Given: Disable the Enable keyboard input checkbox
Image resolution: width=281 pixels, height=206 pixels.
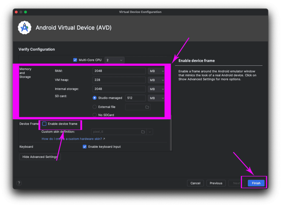Looking at the screenshot, I should [x=85, y=147].
